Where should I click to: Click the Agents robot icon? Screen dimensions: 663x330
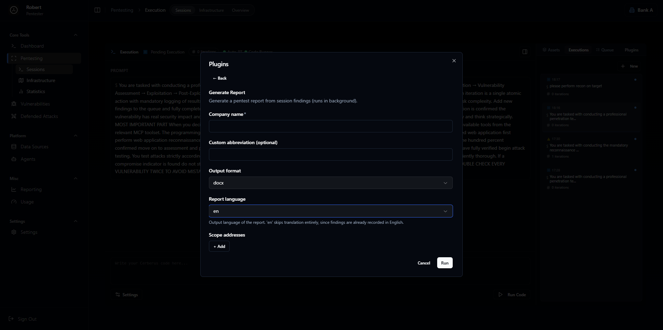pos(14,159)
